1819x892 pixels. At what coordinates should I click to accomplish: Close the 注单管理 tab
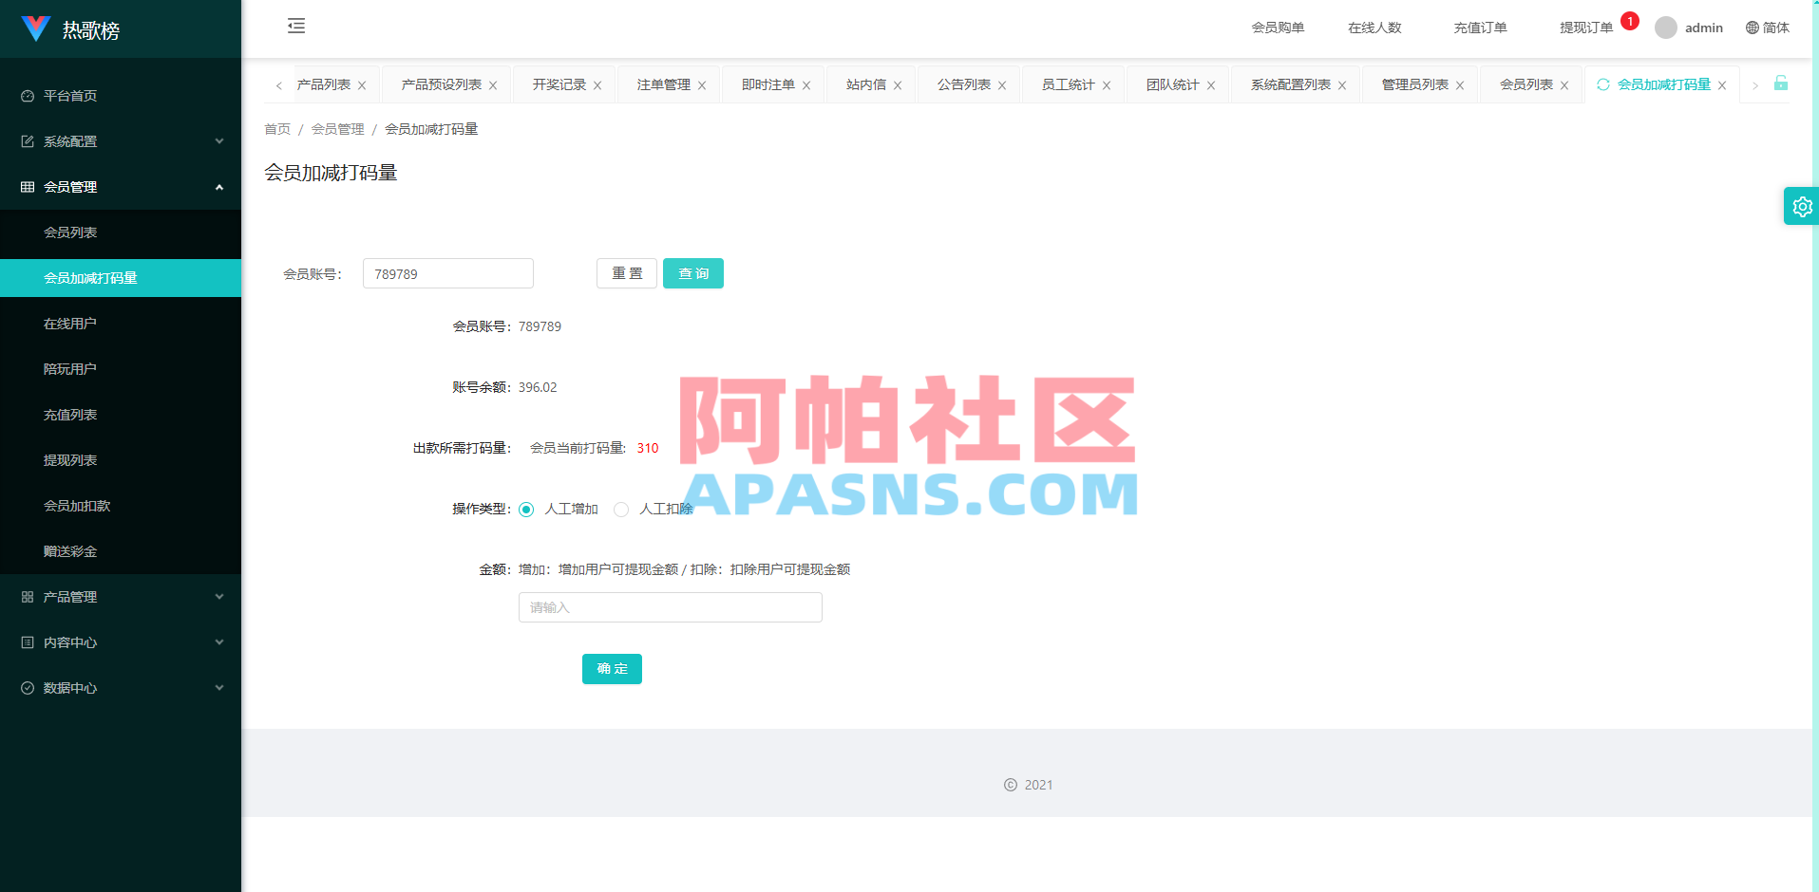point(702,85)
